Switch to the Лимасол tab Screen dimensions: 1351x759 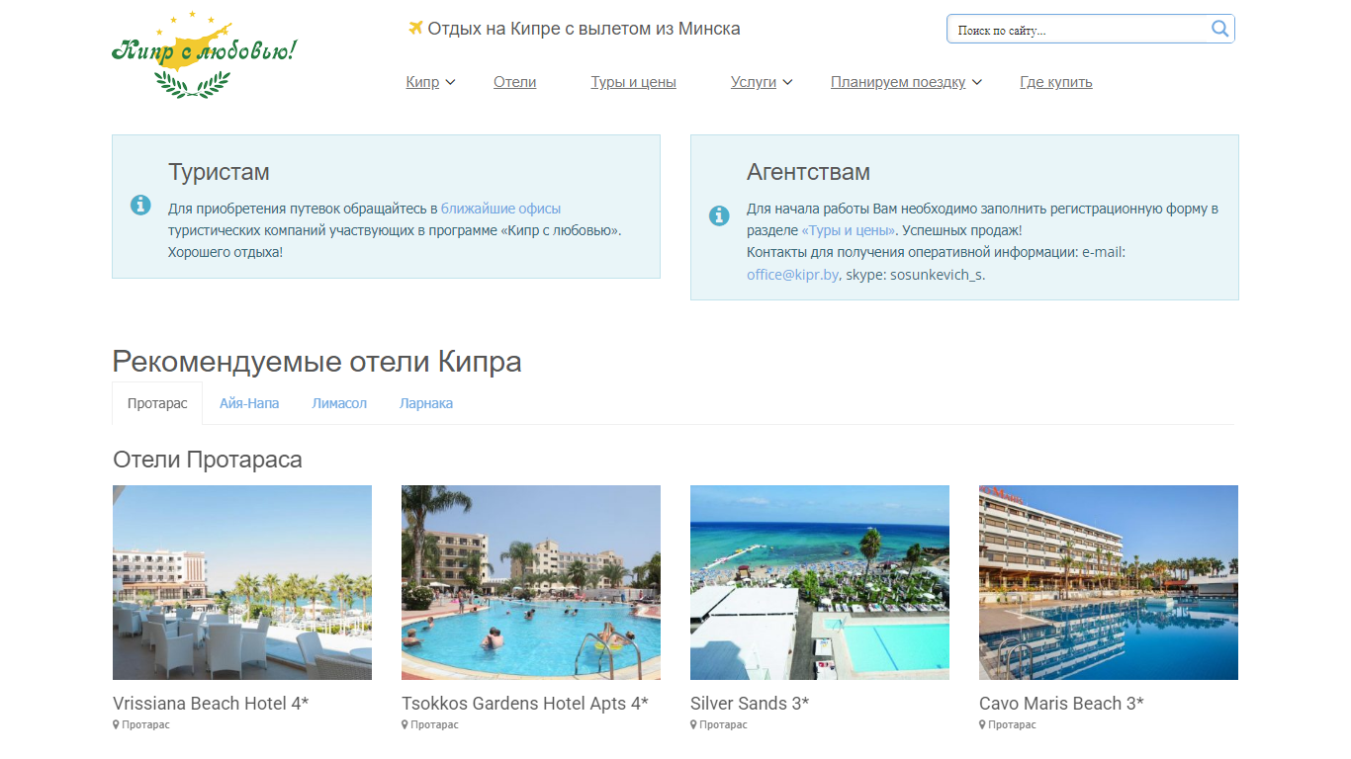pos(339,403)
